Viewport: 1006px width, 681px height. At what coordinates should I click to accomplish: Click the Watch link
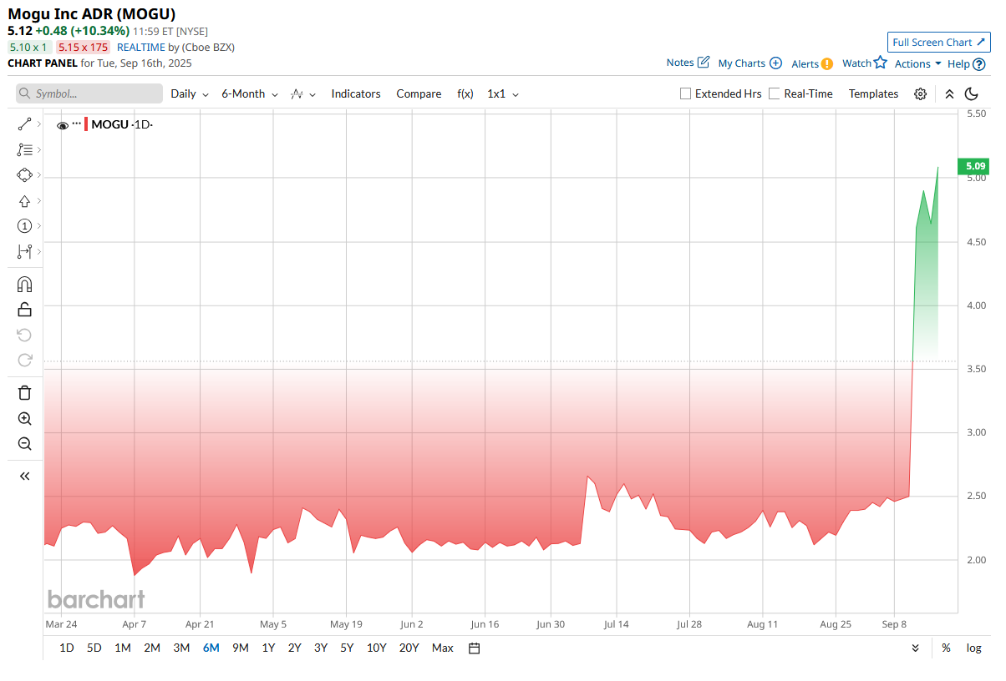click(x=856, y=63)
